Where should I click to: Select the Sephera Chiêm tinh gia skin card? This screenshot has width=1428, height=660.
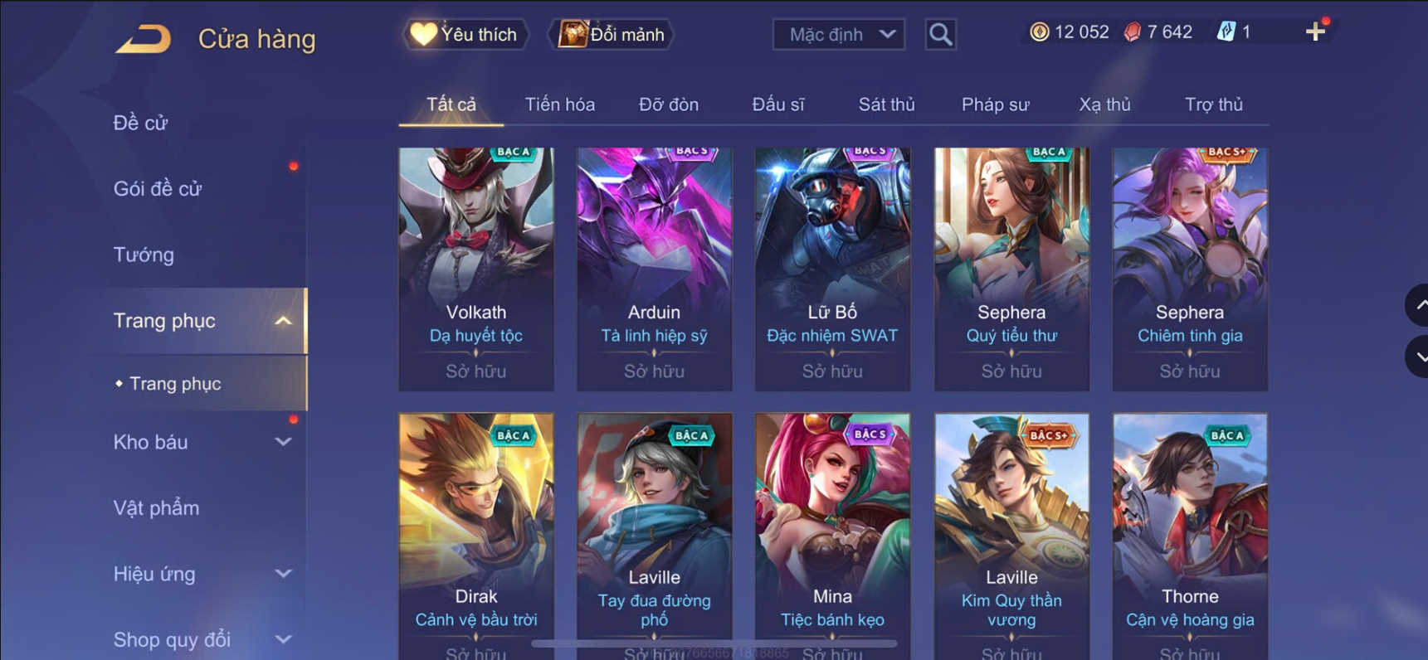[1190, 269]
